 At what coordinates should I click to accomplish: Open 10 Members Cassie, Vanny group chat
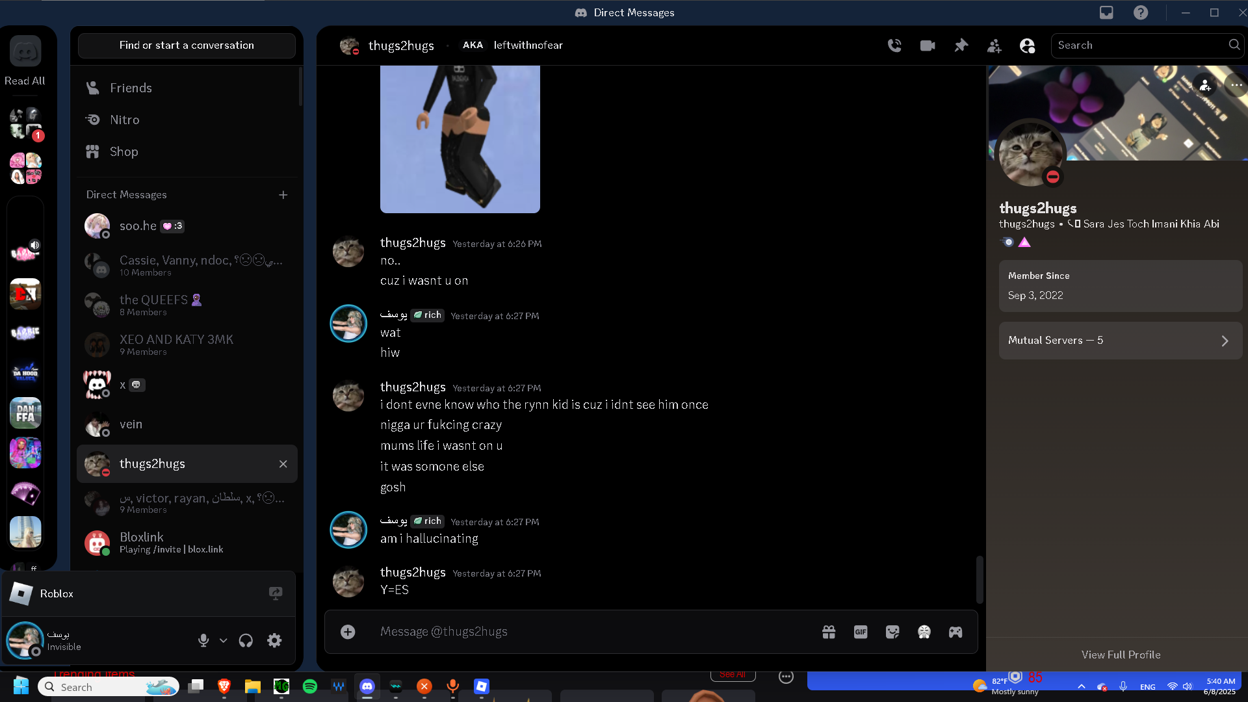(x=187, y=265)
